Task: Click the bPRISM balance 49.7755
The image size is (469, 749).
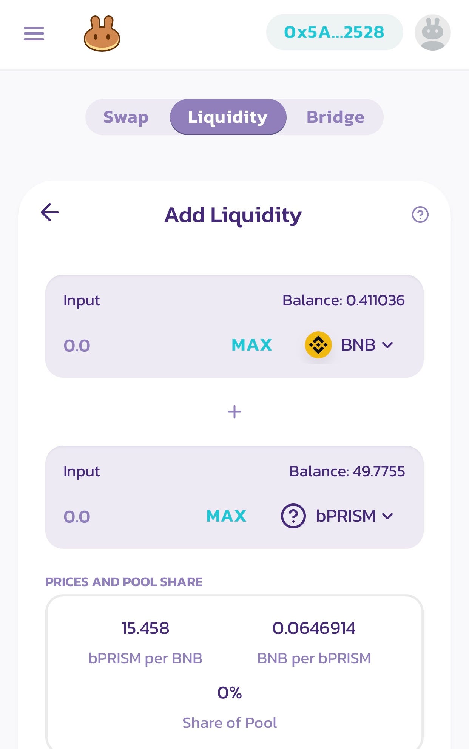Action: pos(347,471)
